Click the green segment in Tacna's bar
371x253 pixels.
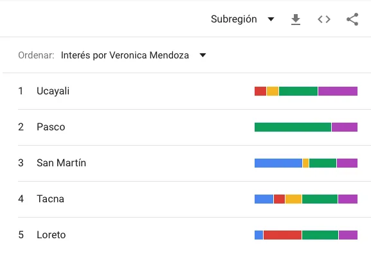click(320, 199)
